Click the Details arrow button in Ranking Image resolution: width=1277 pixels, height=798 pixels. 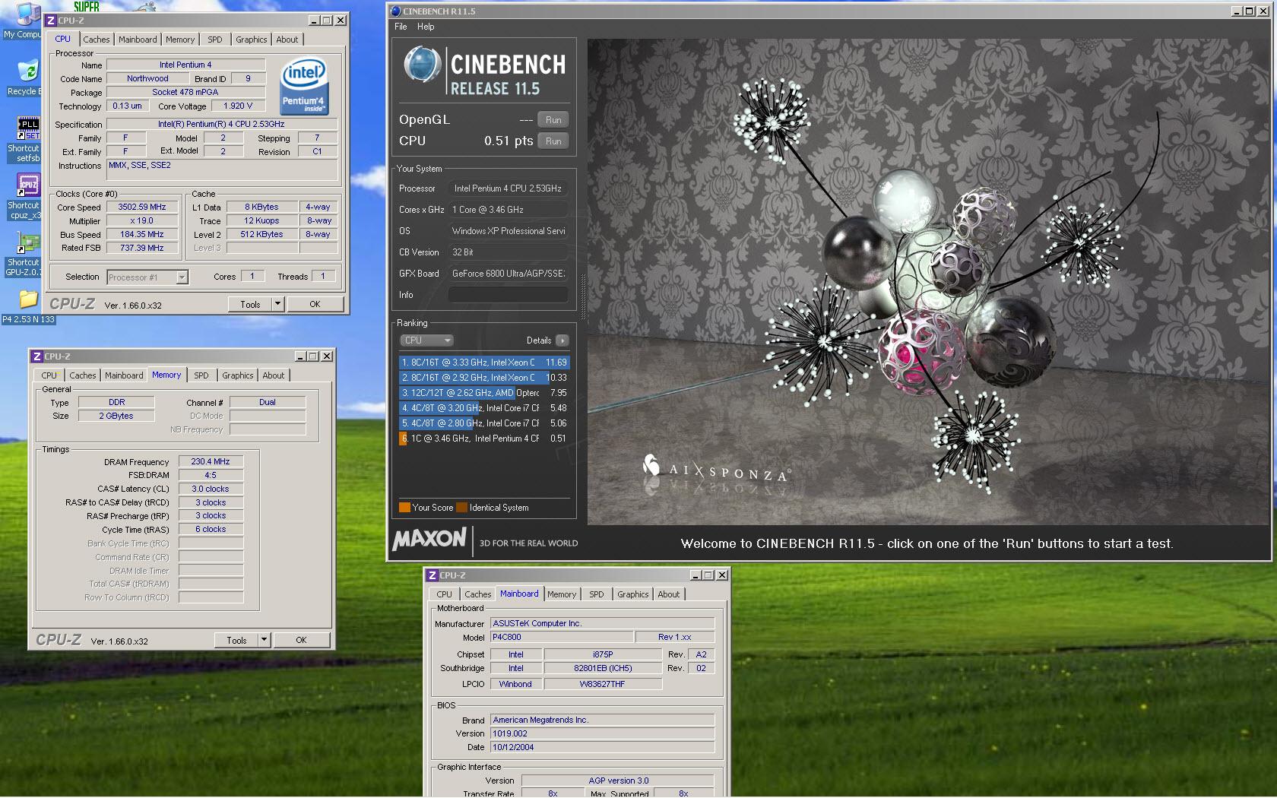(x=562, y=340)
